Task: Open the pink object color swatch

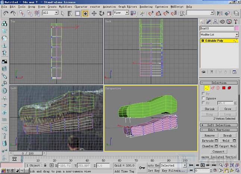Action: (x=237, y=28)
